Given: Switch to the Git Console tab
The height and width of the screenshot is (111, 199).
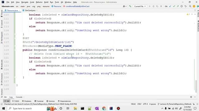Looking at the screenshot, I should [19, 97].
